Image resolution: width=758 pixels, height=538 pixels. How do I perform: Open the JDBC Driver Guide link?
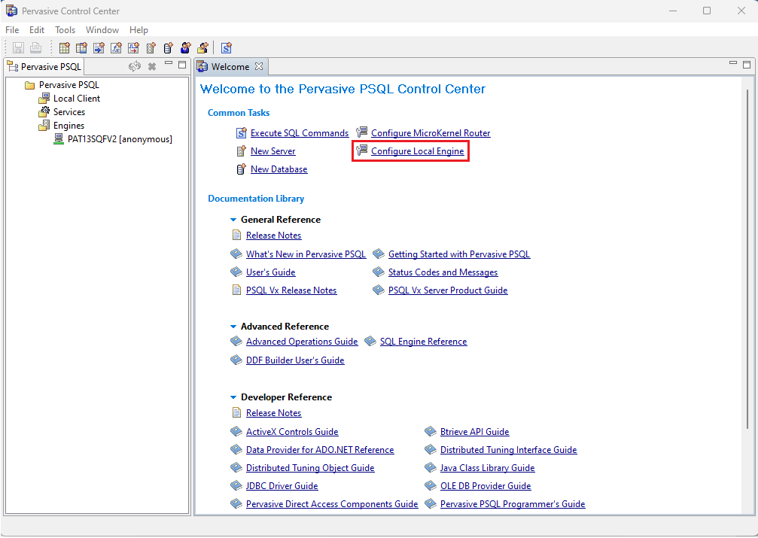tap(282, 486)
